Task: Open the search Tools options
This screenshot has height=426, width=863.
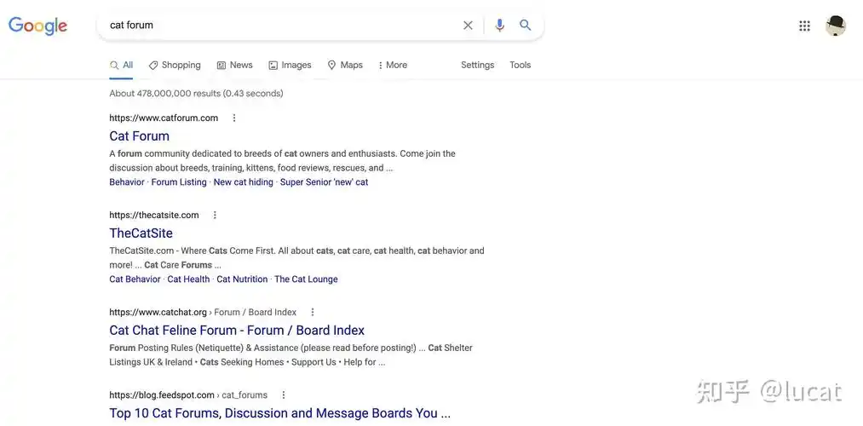Action: coord(520,66)
